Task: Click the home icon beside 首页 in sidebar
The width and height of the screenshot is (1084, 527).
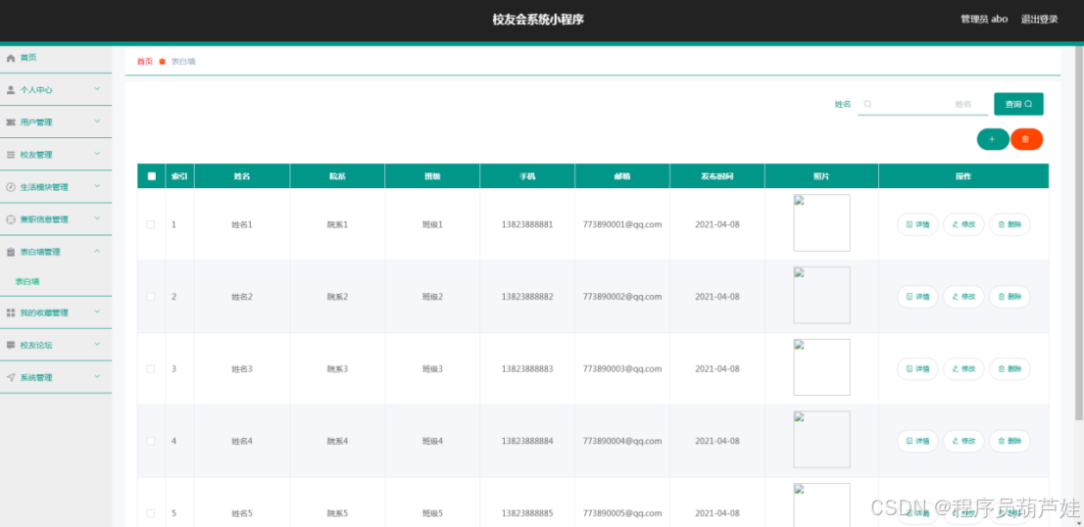Action: click(11, 58)
